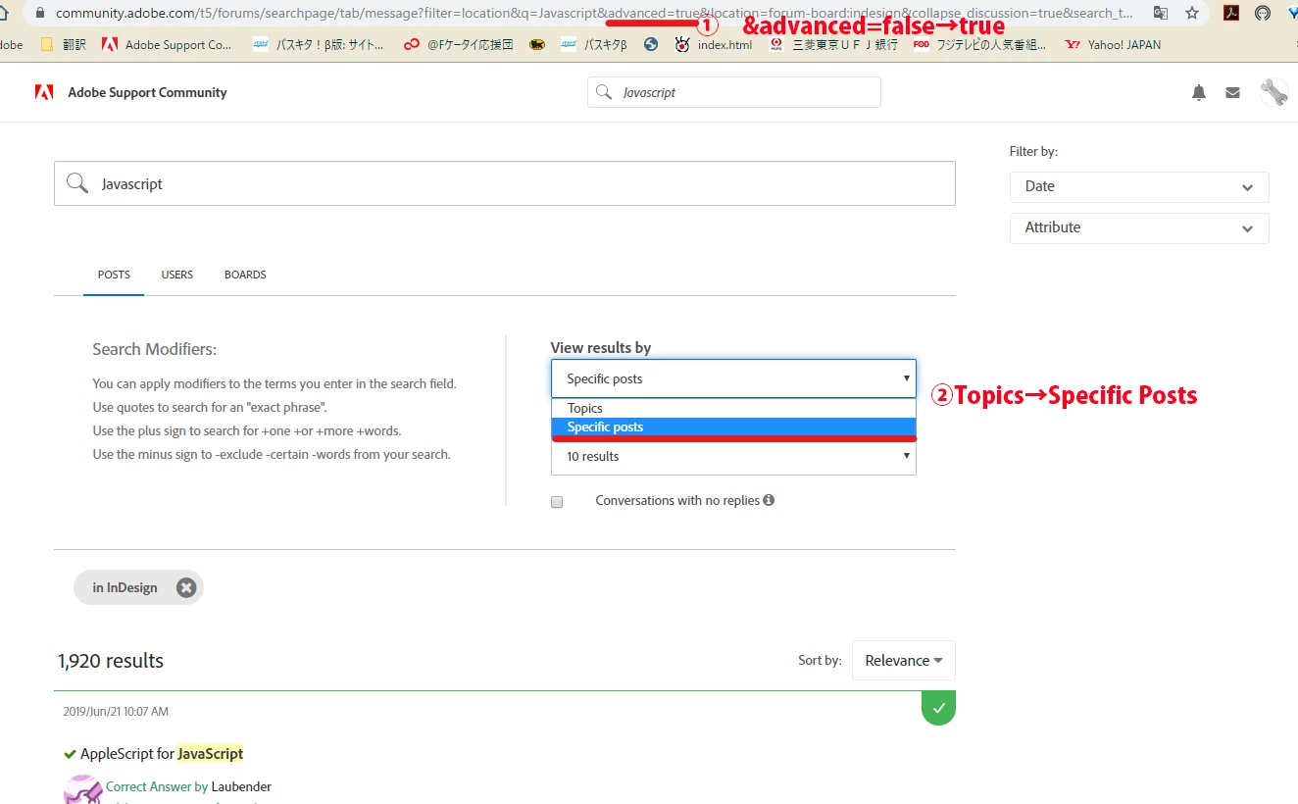Click the Adobe logo in the header
Viewport: 1298px width, 804px height.
(x=44, y=92)
